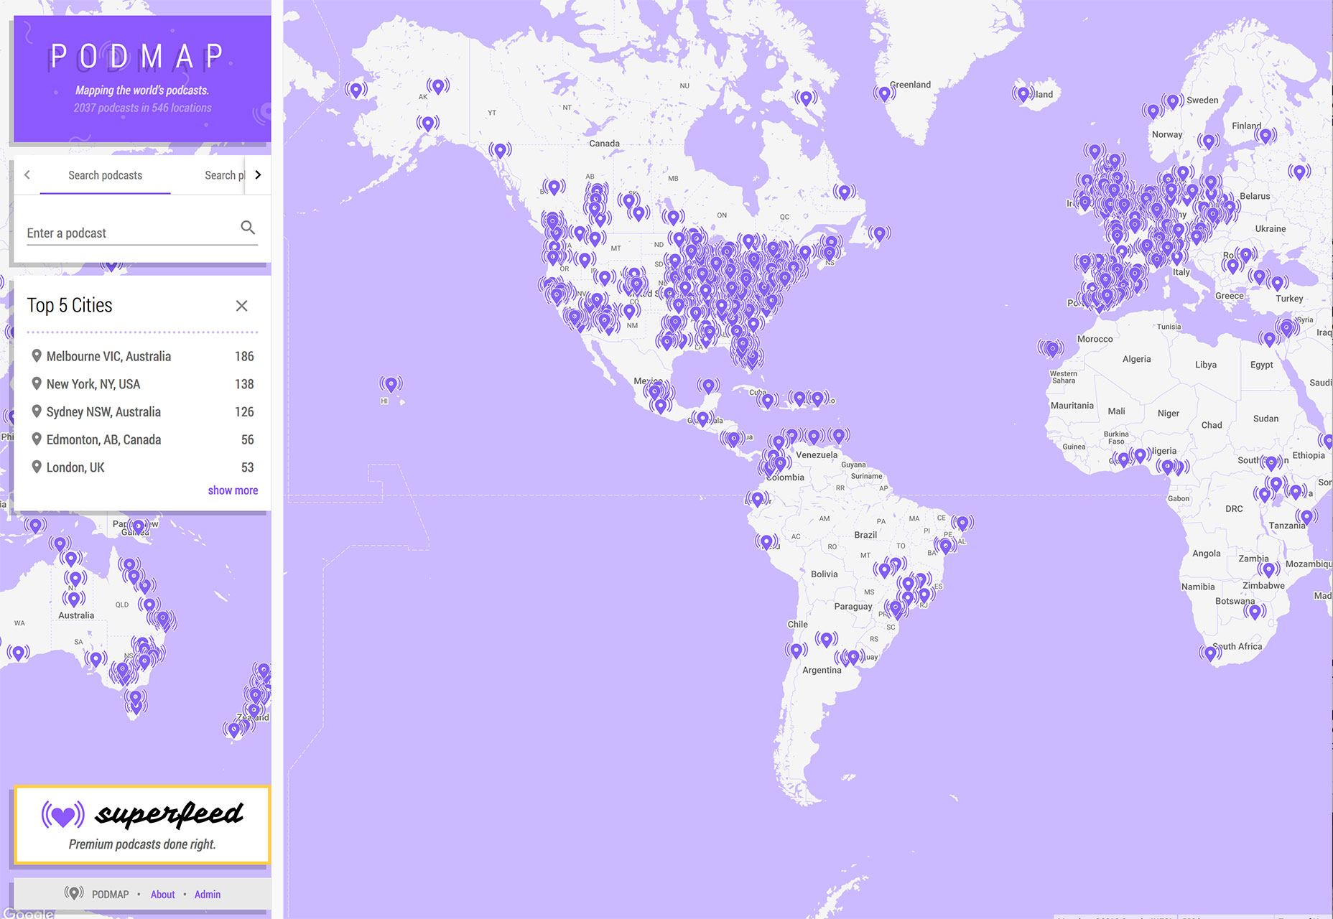Select Edmonton, AB, Canada city row
The height and width of the screenshot is (919, 1333).
(142, 439)
